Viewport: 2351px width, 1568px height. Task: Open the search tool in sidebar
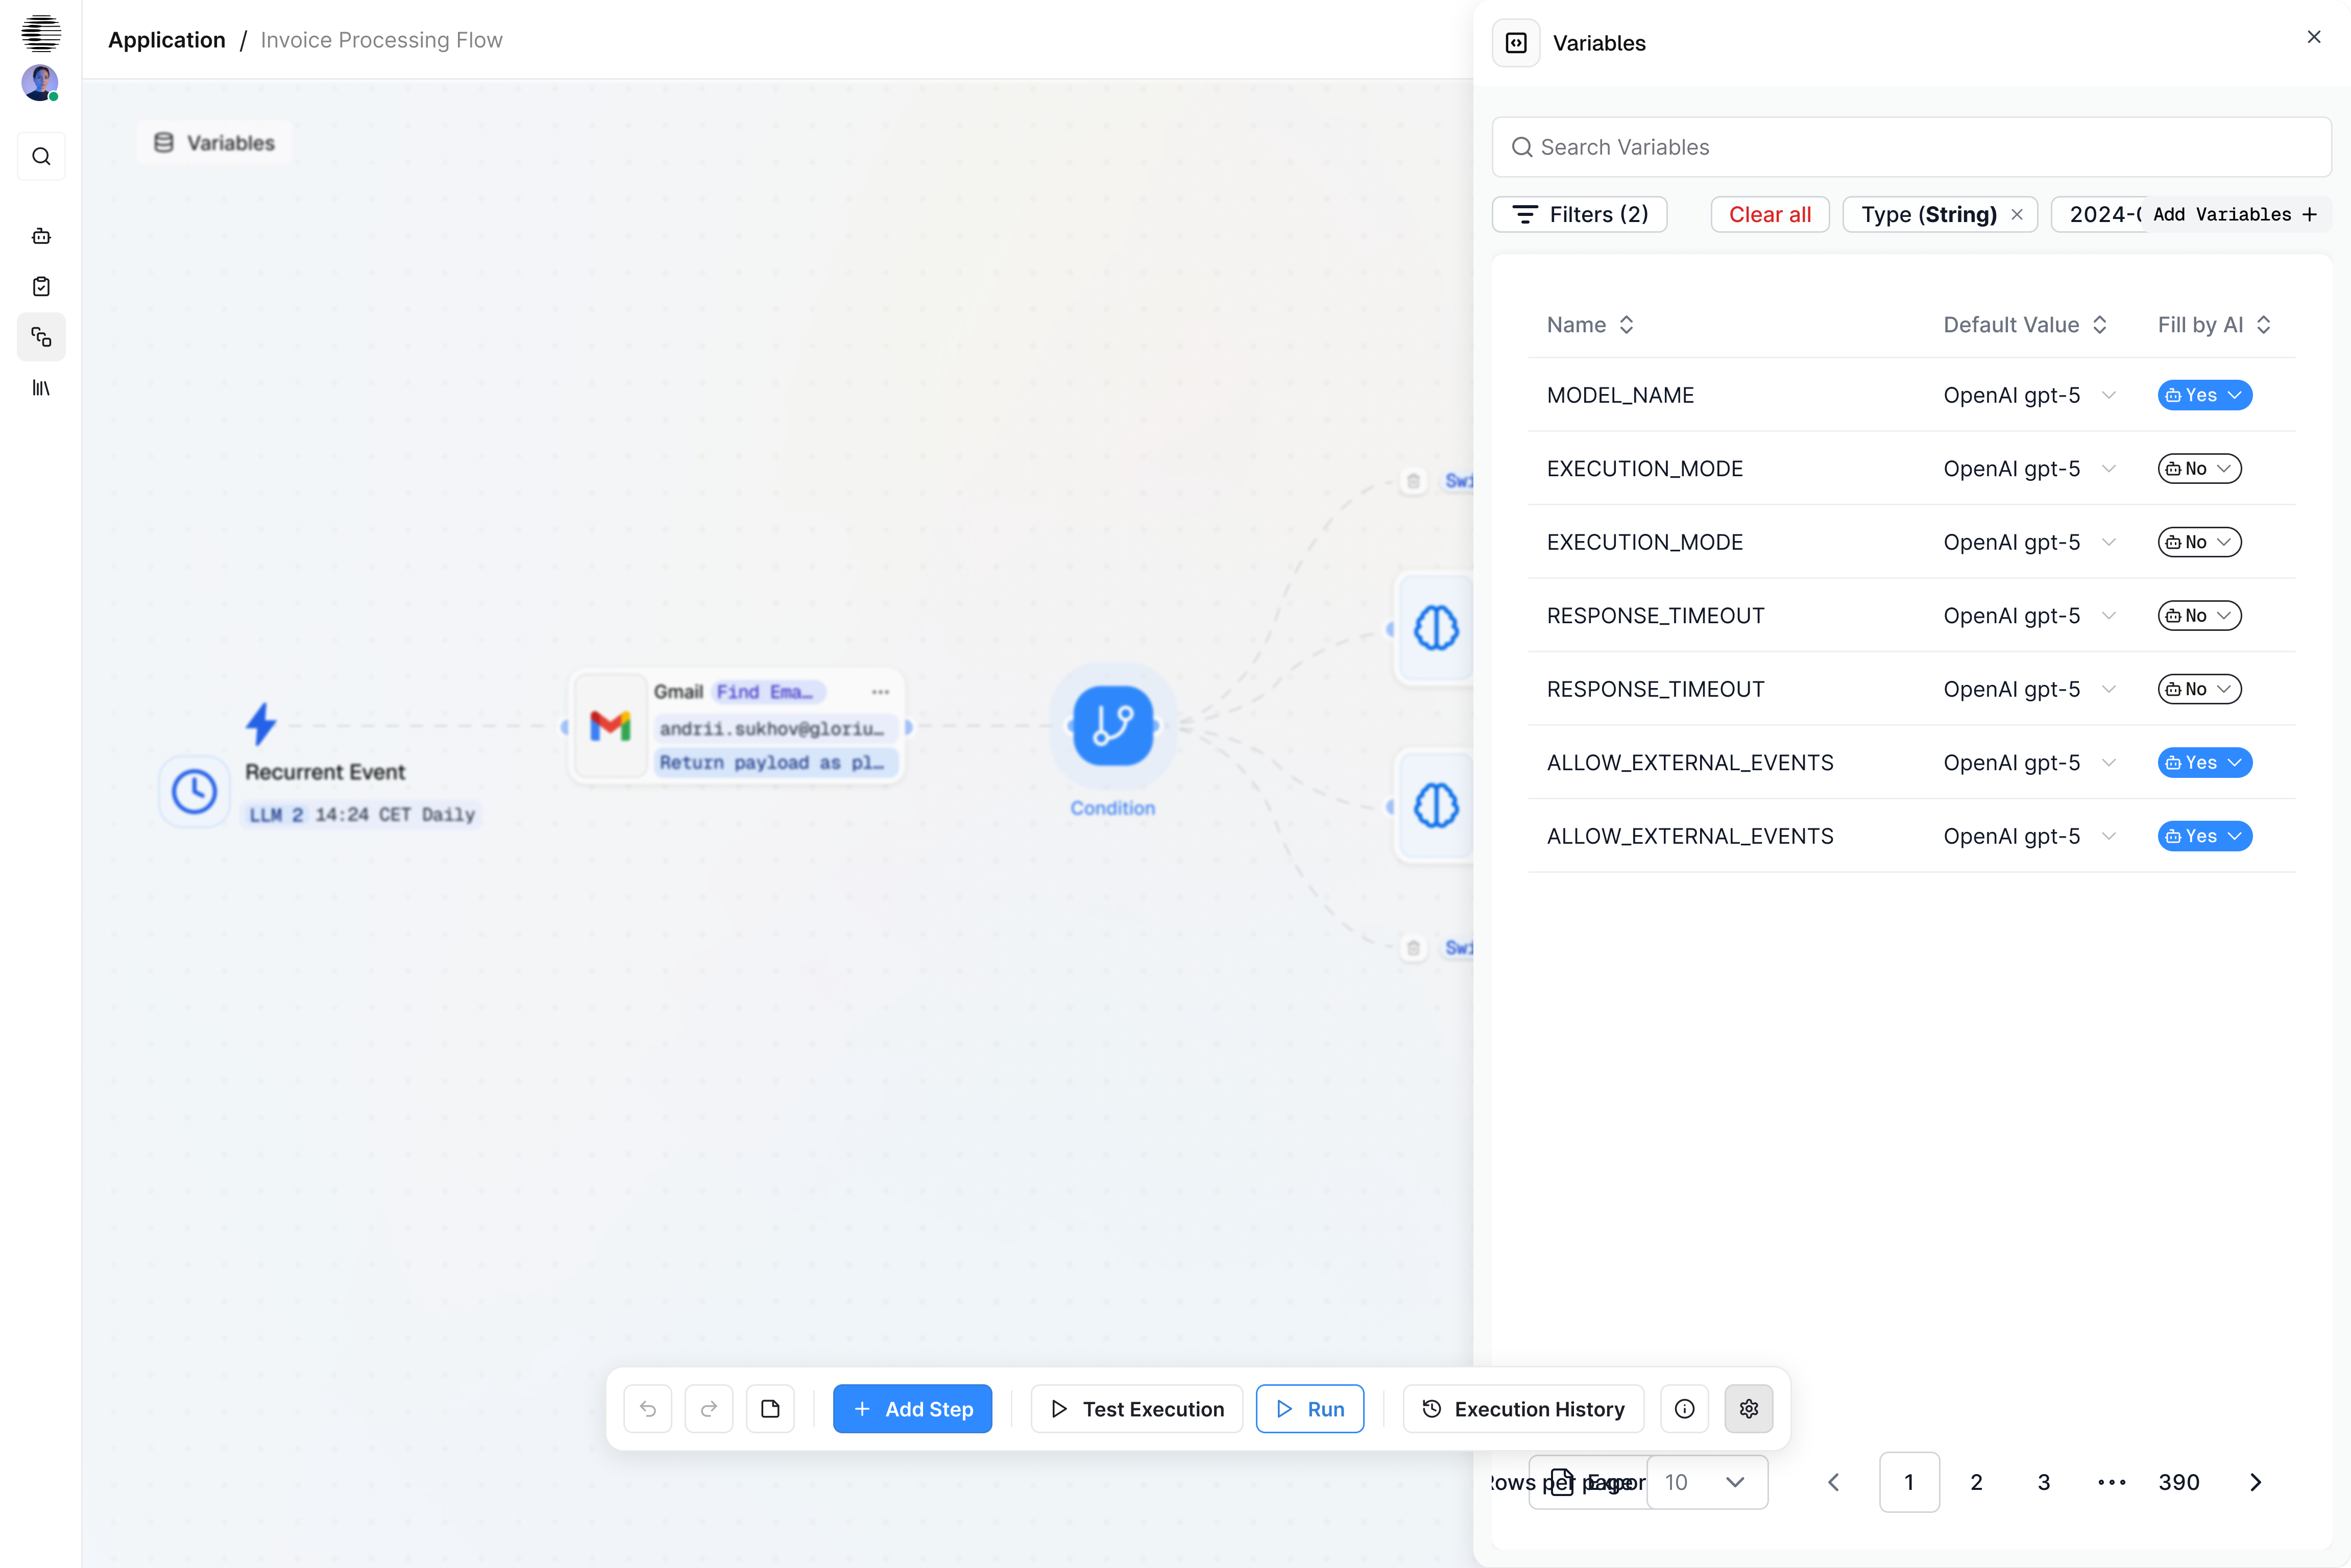(41, 156)
